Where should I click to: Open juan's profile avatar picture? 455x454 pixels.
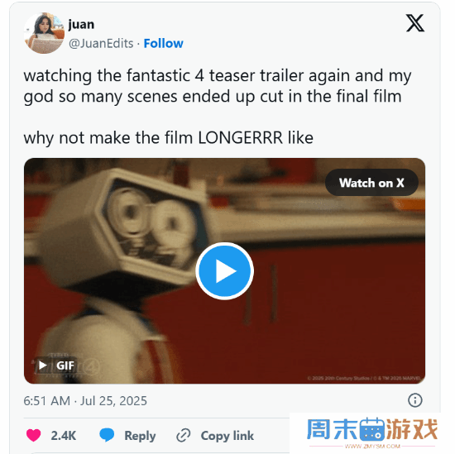(44, 33)
